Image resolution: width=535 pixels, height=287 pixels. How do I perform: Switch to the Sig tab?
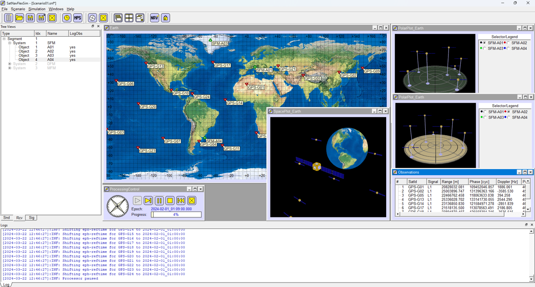point(31,218)
